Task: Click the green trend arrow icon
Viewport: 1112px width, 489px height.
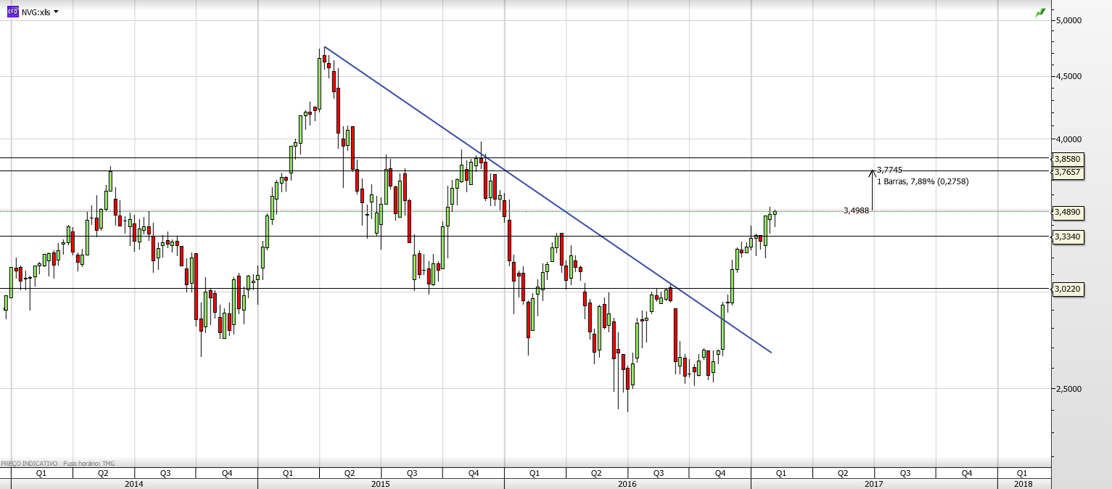Action: point(1040,12)
